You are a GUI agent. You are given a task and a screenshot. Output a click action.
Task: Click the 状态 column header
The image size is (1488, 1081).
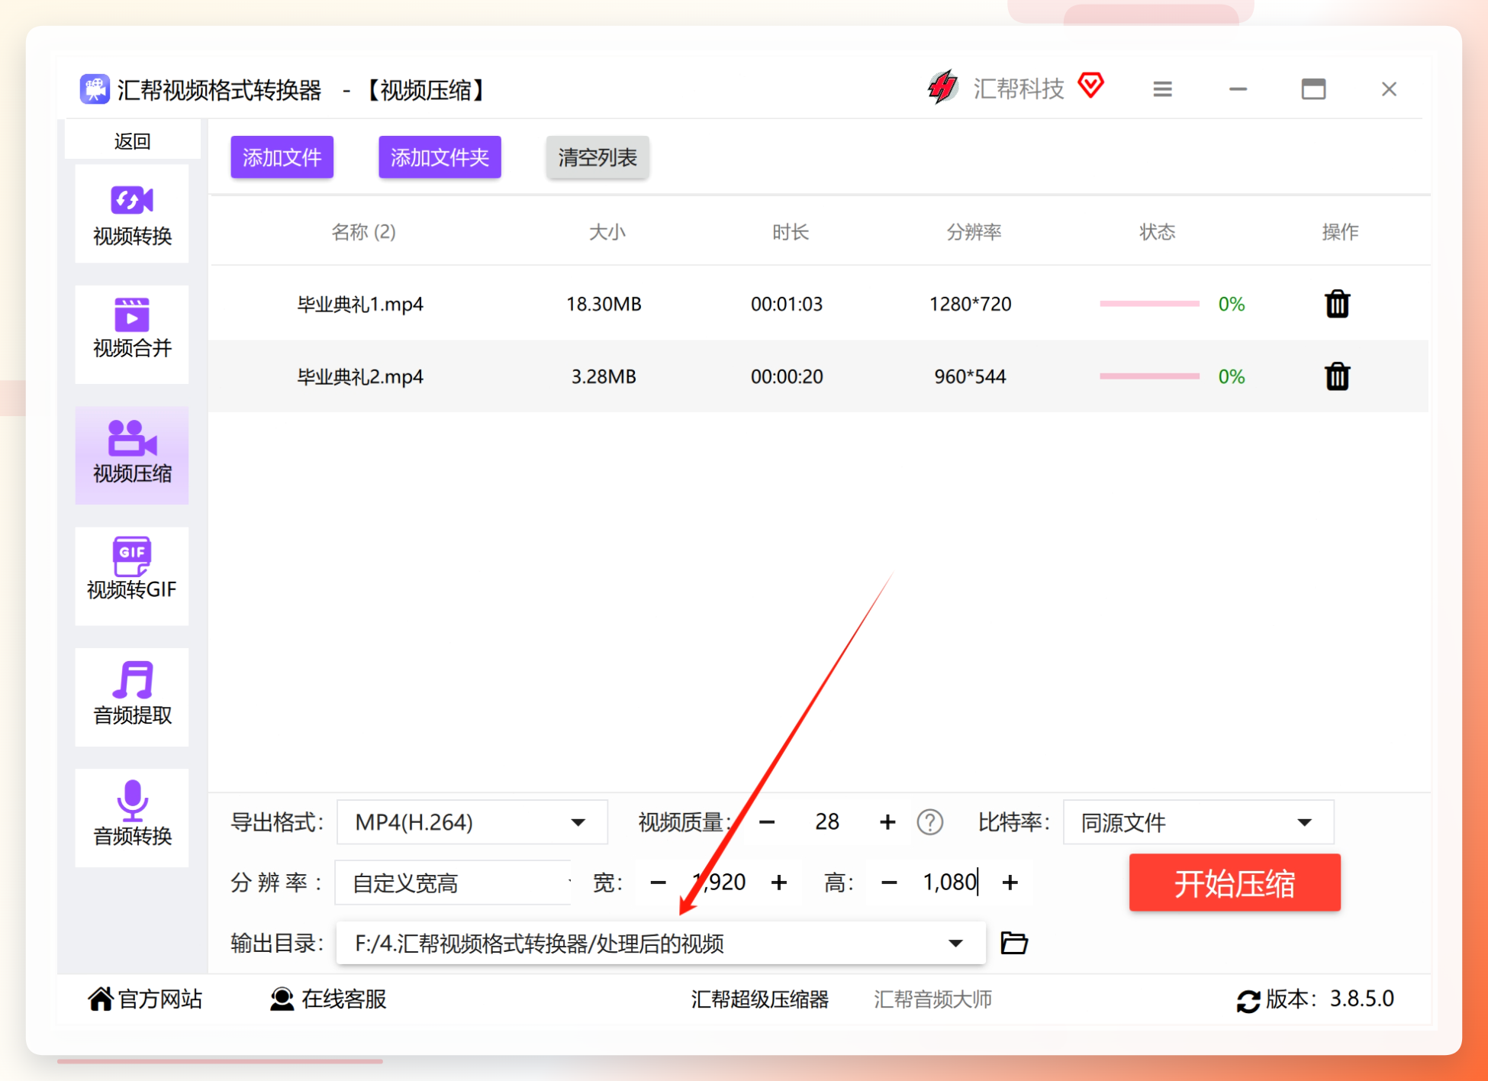(1157, 232)
